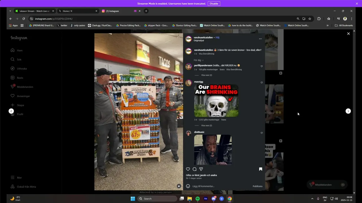Open a new browser tab with plus
This screenshot has height=203, width=362.
pyautogui.click(x=146, y=11)
